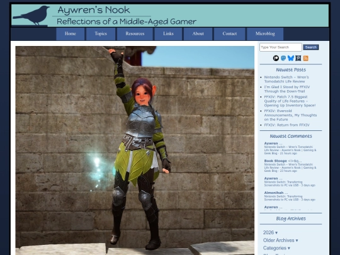Open the Mastodon social icon

coord(283,58)
